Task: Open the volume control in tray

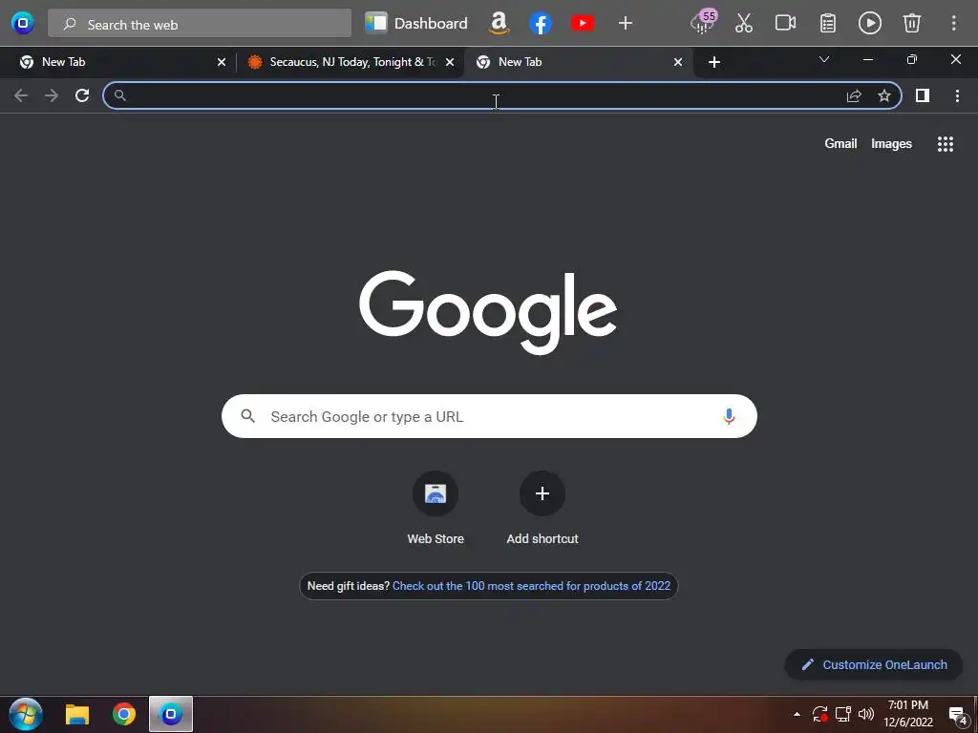Action: 865,714
